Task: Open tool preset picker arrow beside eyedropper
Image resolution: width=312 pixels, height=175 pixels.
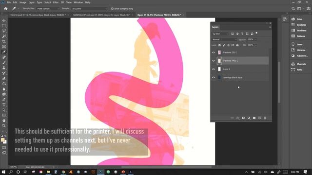Action: click(x=19, y=9)
